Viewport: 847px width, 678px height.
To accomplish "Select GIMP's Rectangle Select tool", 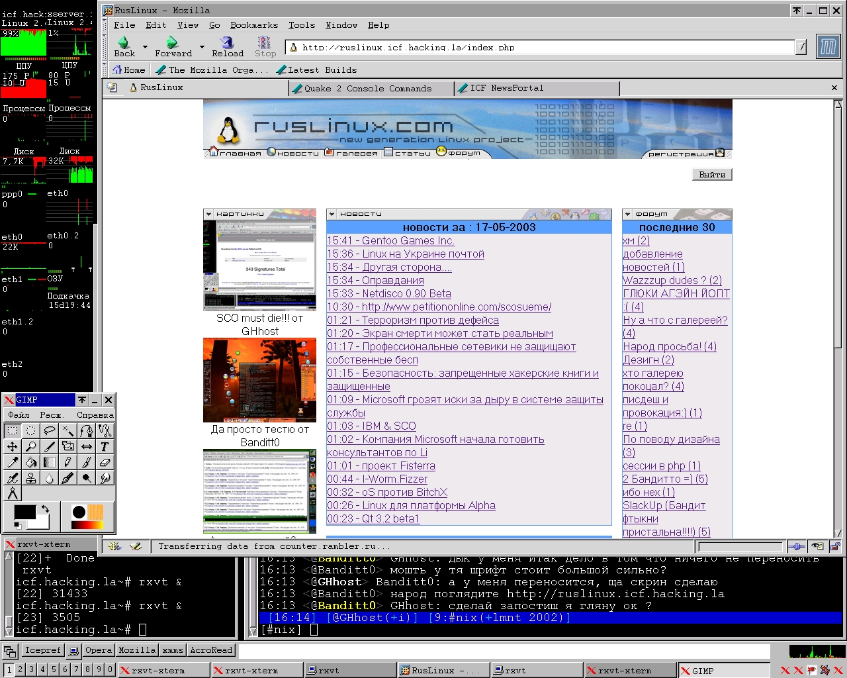I will click(x=13, y=431).
